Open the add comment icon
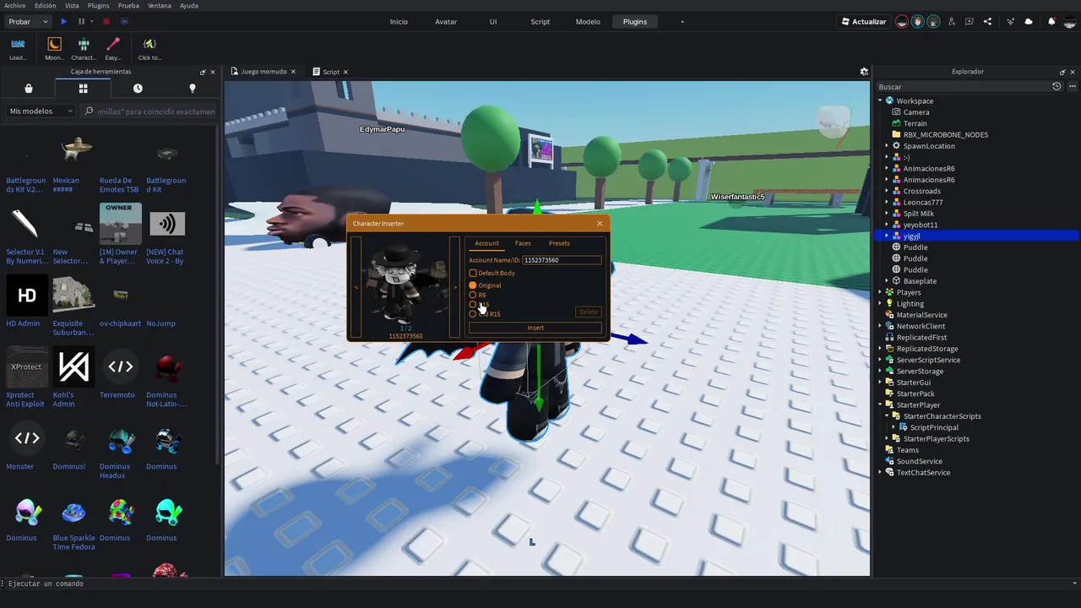1081x608 pixels. point(970,21)
